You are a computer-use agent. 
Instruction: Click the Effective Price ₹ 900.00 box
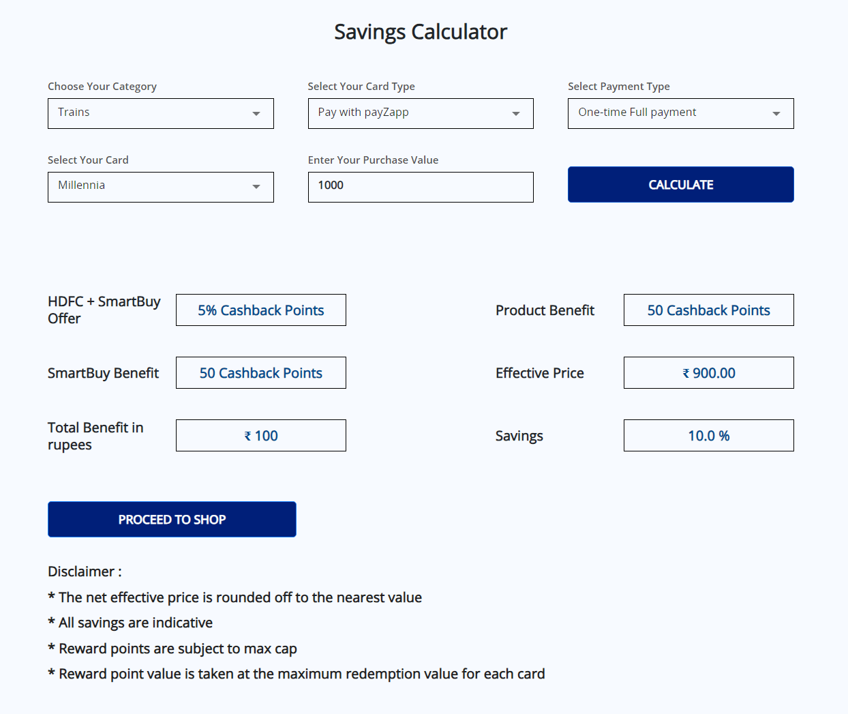[x=708, y=373]
